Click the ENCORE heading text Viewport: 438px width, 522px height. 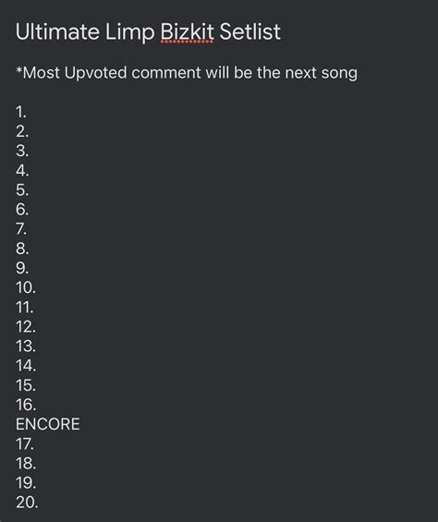(x=48, y=424)
